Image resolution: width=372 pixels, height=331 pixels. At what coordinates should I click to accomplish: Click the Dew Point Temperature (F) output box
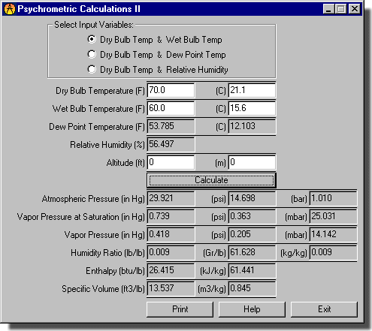[x=171, y=126]
